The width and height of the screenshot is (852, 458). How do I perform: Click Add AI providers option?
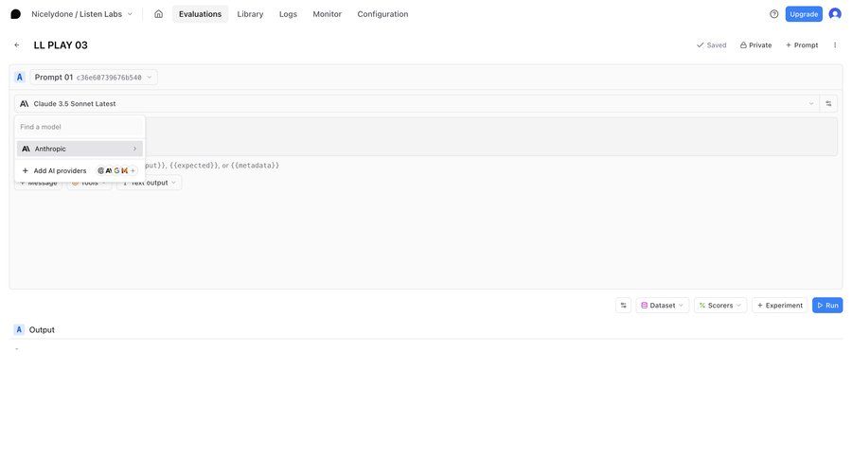(80, 170)
